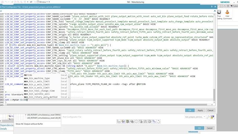The image size is (238, 134).
Task: Click the Post Configurator File field label
Action: point(72,117)
